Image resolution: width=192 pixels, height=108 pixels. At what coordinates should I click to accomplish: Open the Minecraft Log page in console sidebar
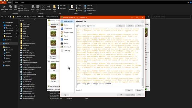67,21
